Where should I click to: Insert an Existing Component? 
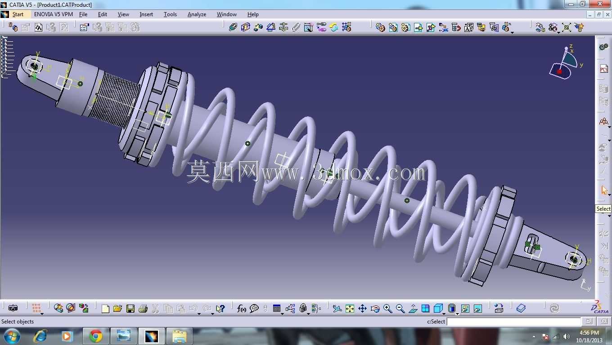[418, 27]
